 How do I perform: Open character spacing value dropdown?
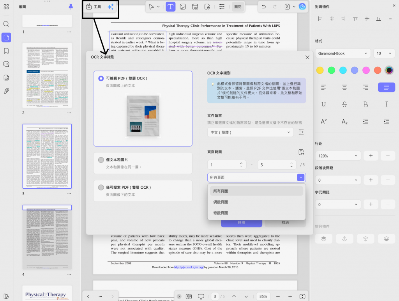point(338,204)
